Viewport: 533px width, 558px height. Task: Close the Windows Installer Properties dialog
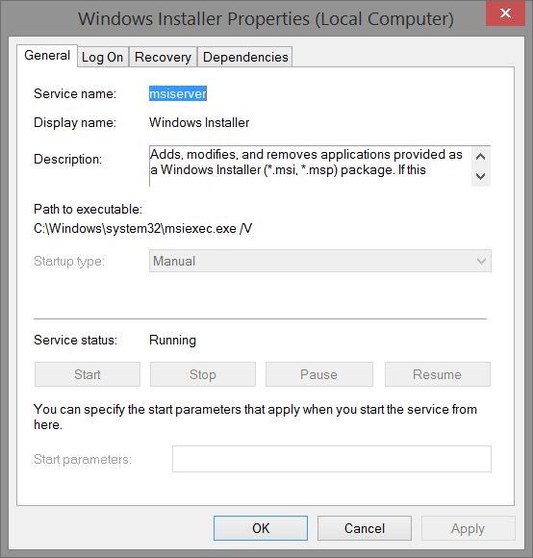tap(505, 13)
